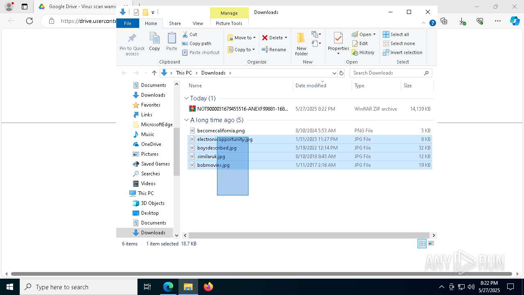524x295 pixels.
Task: Select Videos in navigation pane
Action: coord(148,184)
